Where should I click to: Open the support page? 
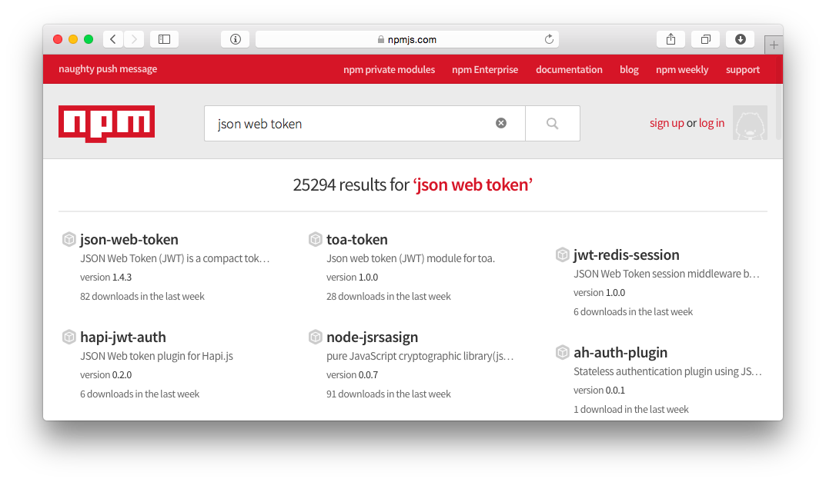743,69
